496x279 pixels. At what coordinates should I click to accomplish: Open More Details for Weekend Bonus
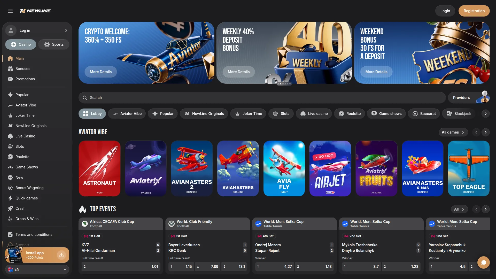[x=376, y=72]
